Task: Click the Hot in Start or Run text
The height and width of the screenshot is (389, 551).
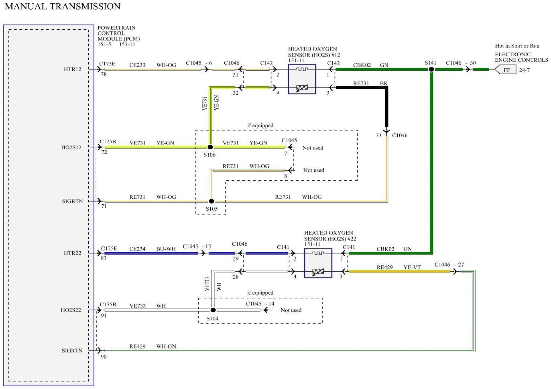Action: tap(517, 46)
